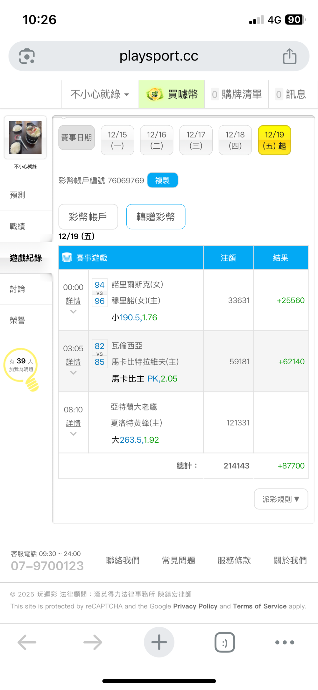Open the tab switcher icon

point(225,642)
